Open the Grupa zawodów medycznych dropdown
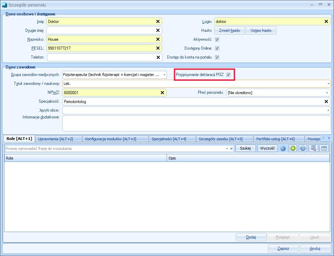Image resolution: width=334 pixels, height=256 pixels. 164,75
